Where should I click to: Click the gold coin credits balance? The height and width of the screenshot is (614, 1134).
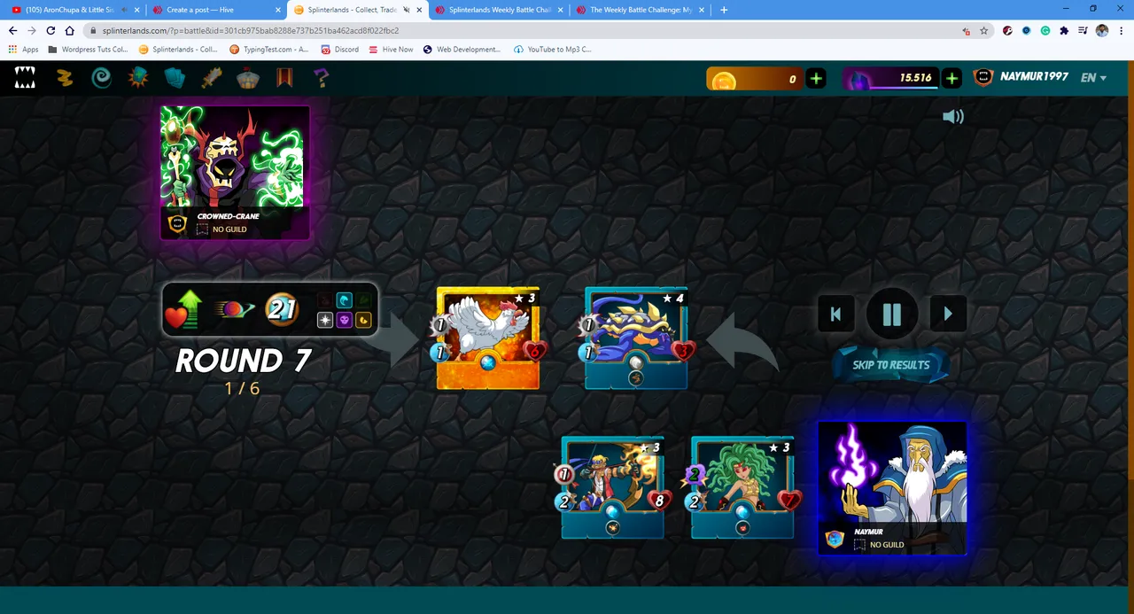tap(756, 78)
